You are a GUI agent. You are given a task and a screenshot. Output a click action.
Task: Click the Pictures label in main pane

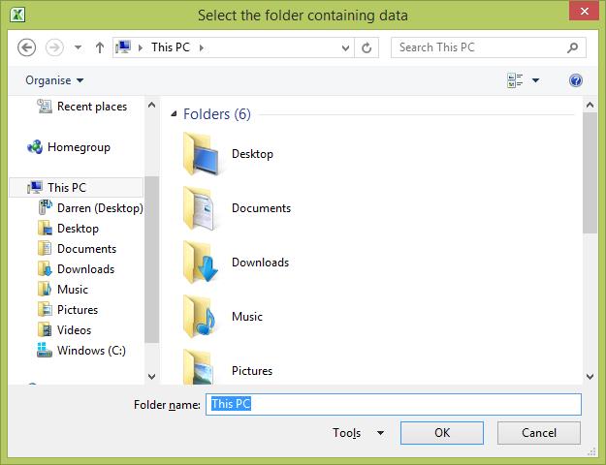click(252, 371)
